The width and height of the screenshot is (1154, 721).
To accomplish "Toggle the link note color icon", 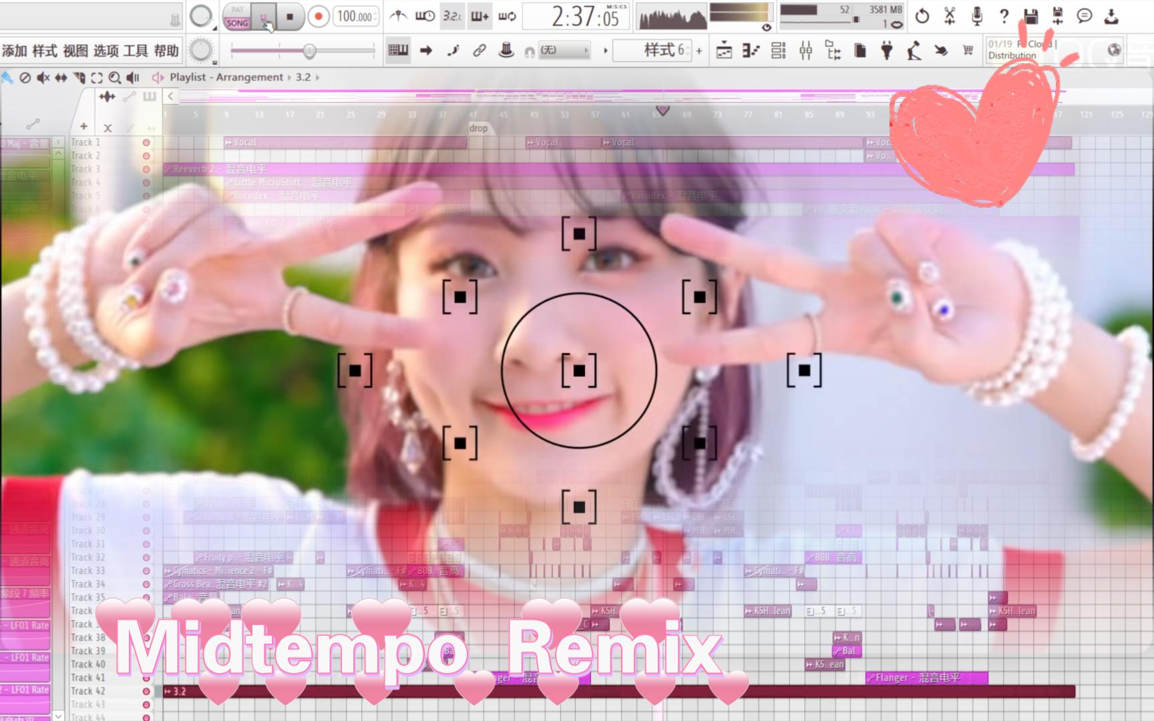I will click(479, 50).
